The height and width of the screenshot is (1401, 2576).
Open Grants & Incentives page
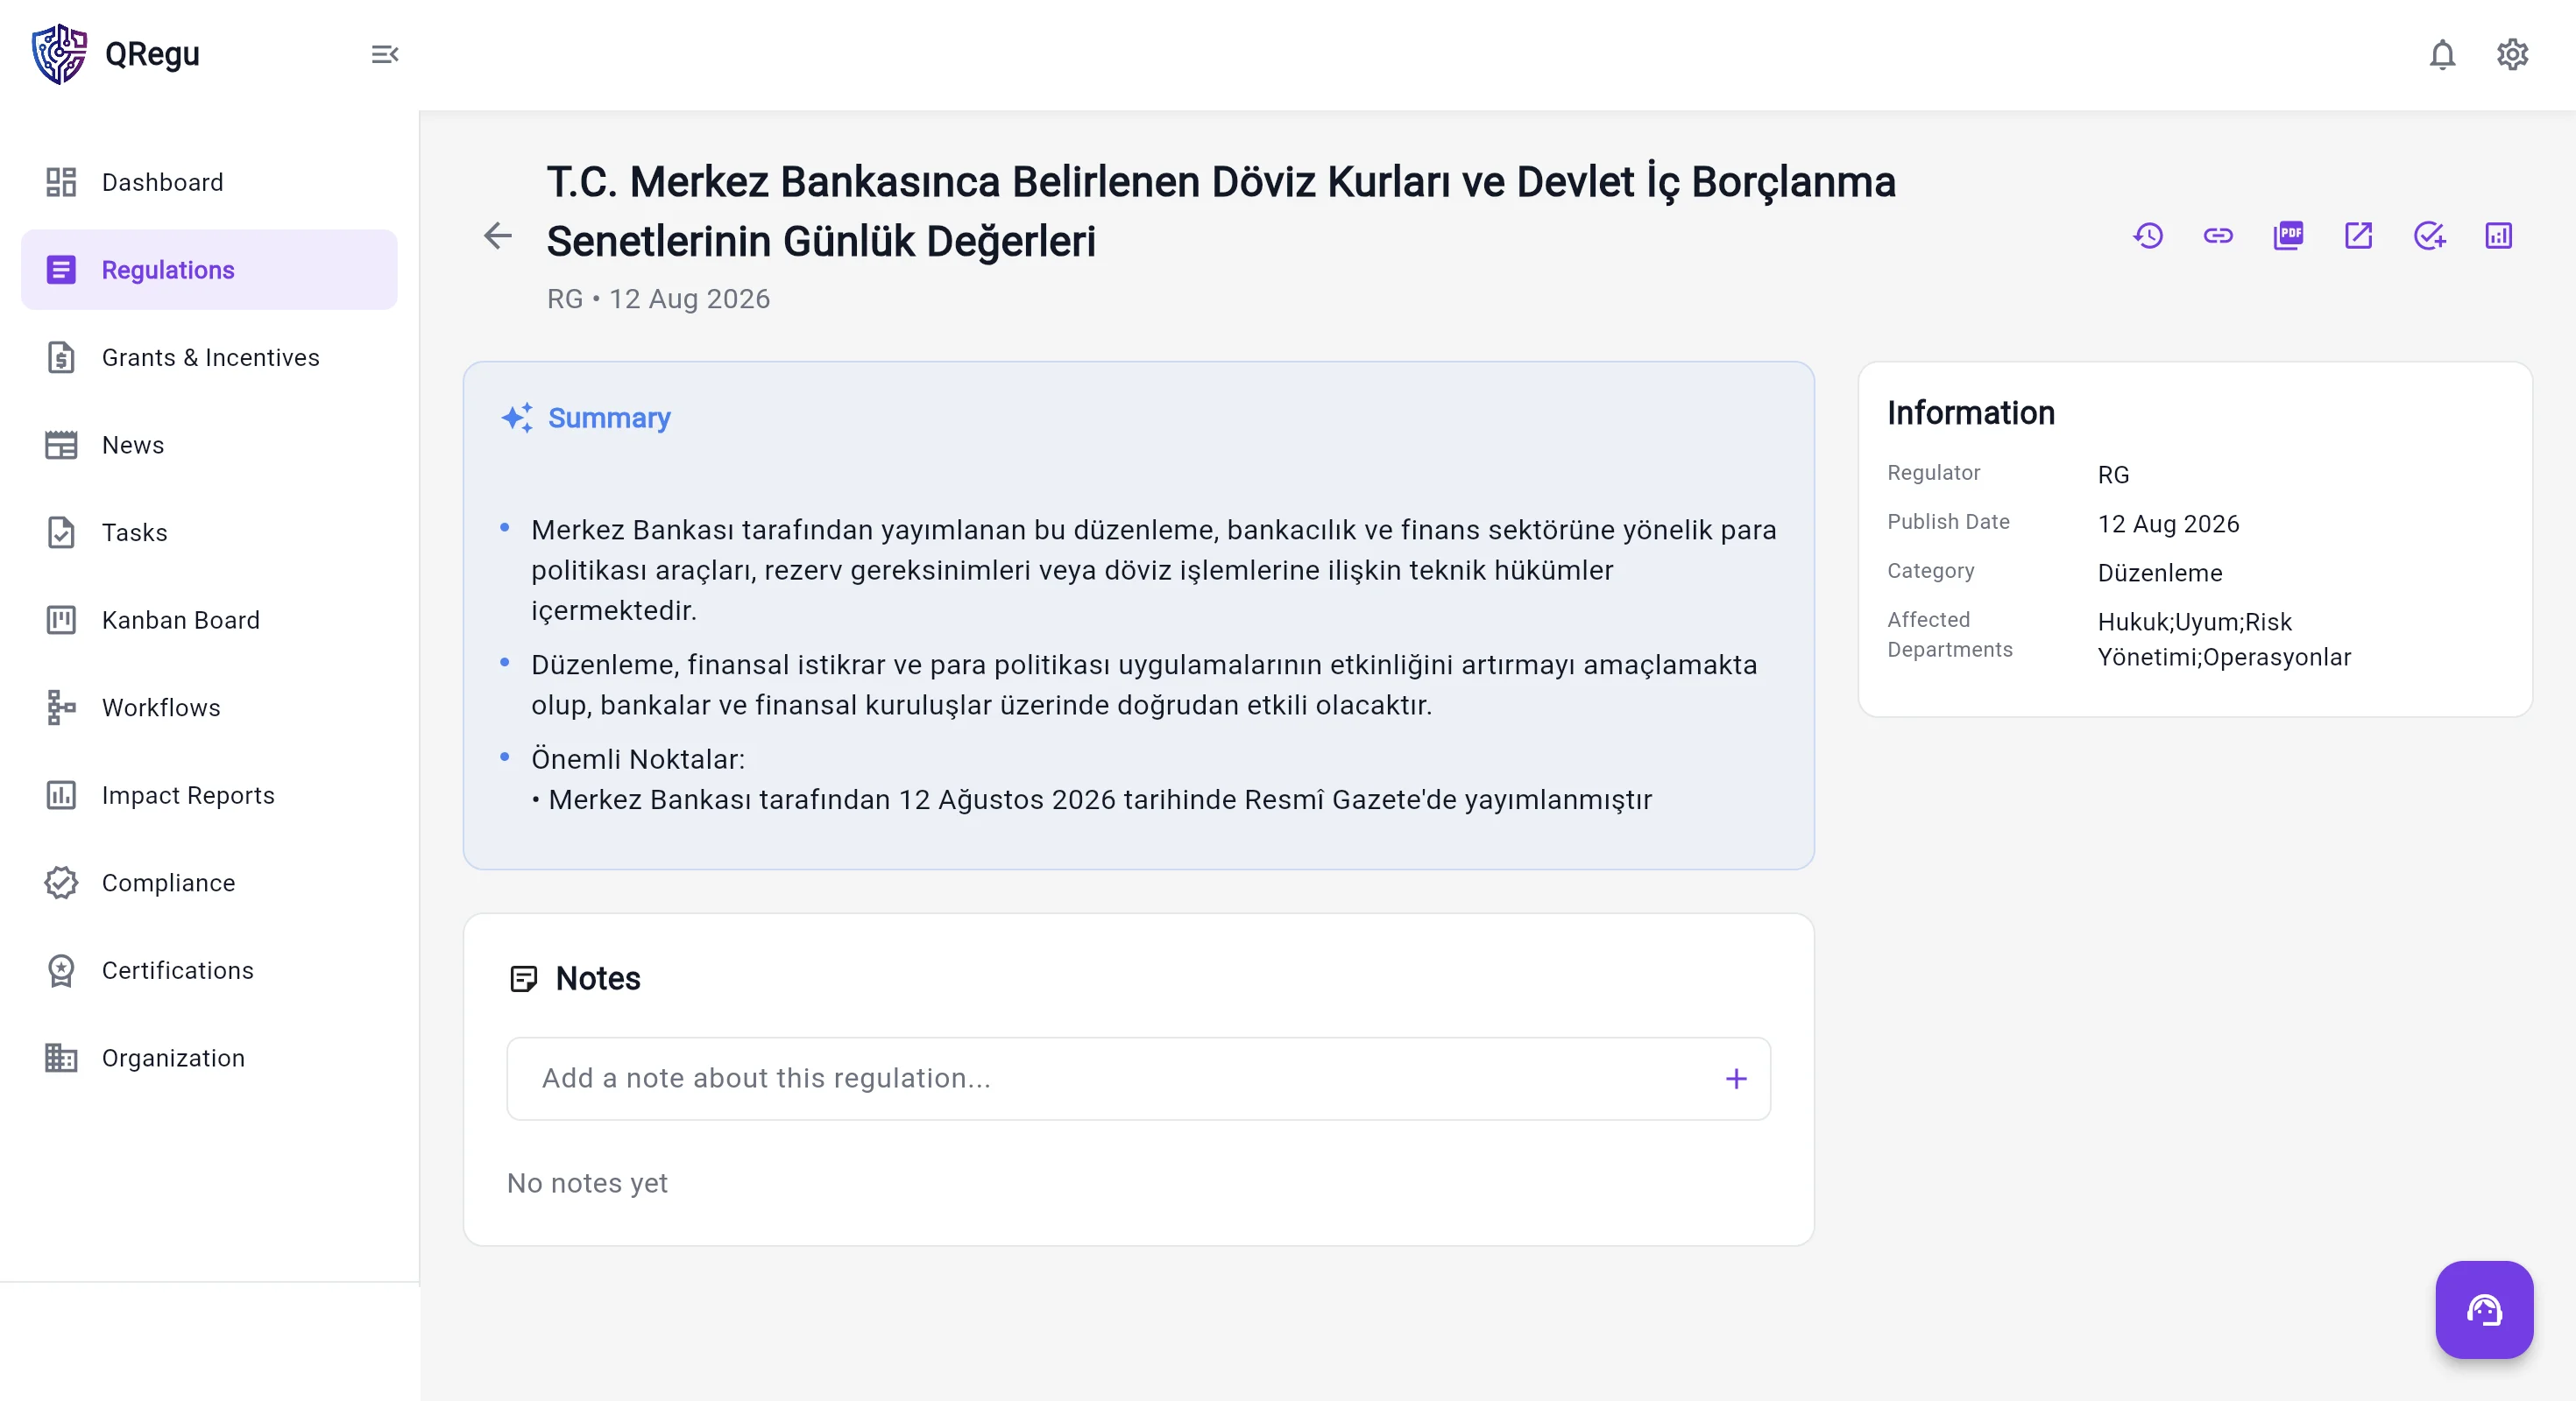click(209, 358)
